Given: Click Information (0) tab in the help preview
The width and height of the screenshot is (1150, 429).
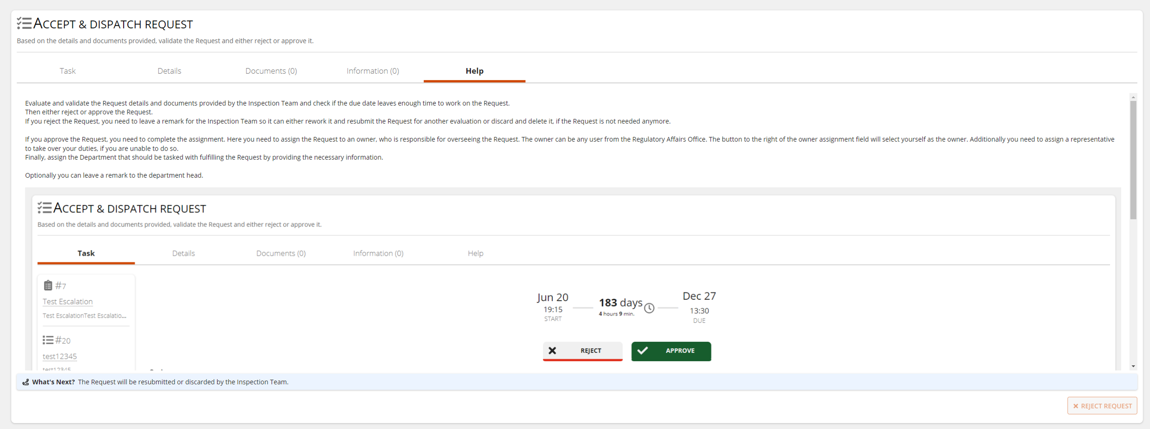Looking at the screenshot, I should (x=378, y=254).
